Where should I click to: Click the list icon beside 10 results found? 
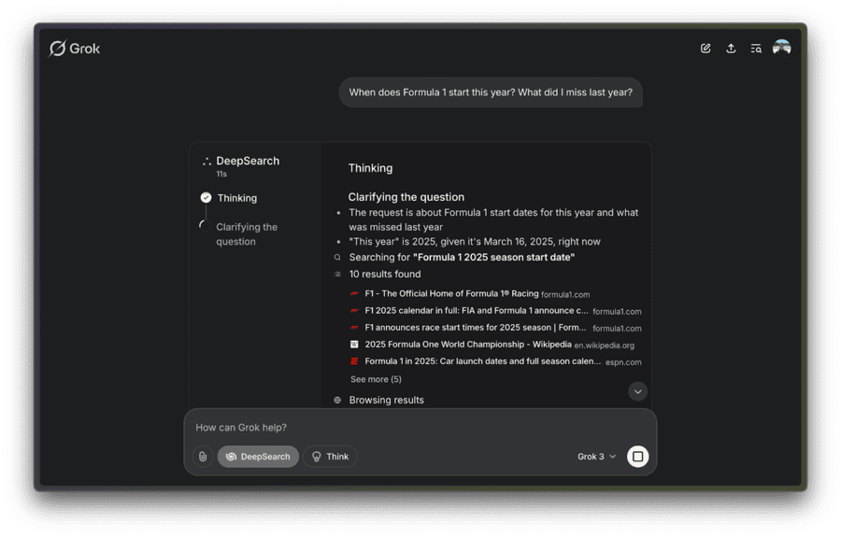coord(337,274)
